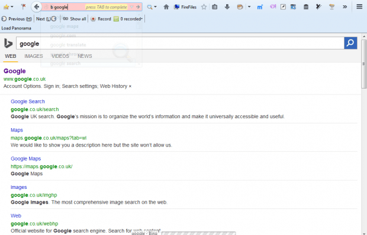Image resolution: width=367 pixels, height=235 pixels.
Task: Click the Previous (H) button
Action: (x=17, y=19)
